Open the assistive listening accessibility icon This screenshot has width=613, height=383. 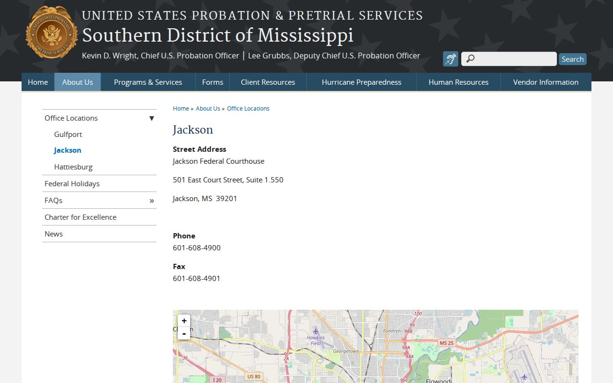tap(450, 59)
